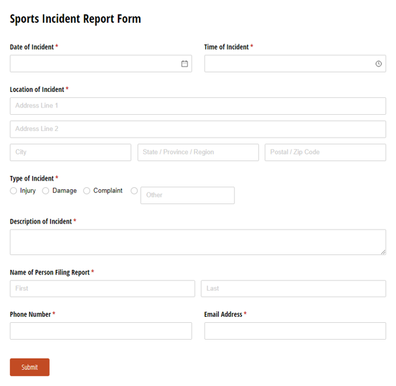
Task: Focus the Phone Number field
Action: point(101,331)
